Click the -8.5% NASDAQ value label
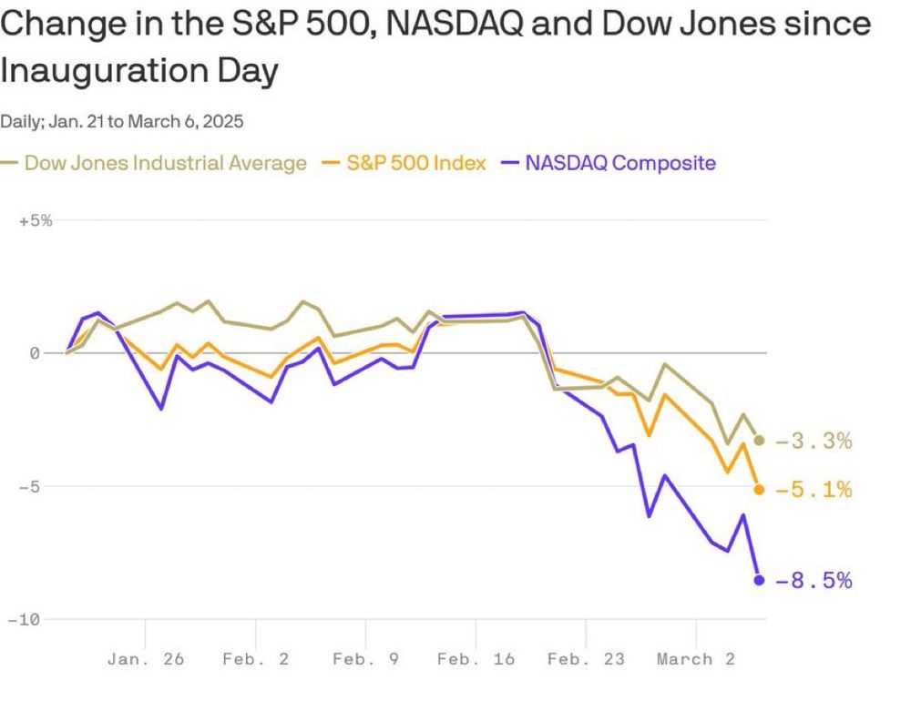Screen dimensions: 911x701 pos(814,580)
